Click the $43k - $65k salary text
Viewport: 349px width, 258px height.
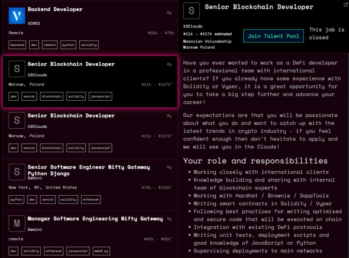(158, 239)
